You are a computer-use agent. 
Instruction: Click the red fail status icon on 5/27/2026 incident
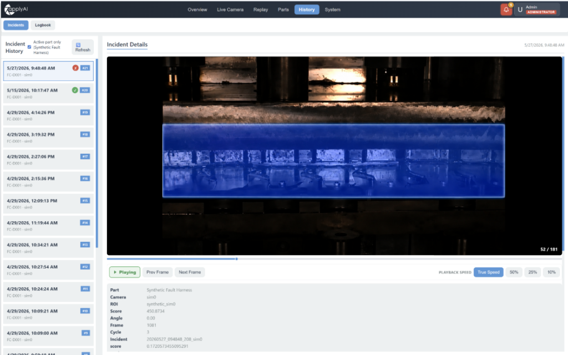click(75, 68)
